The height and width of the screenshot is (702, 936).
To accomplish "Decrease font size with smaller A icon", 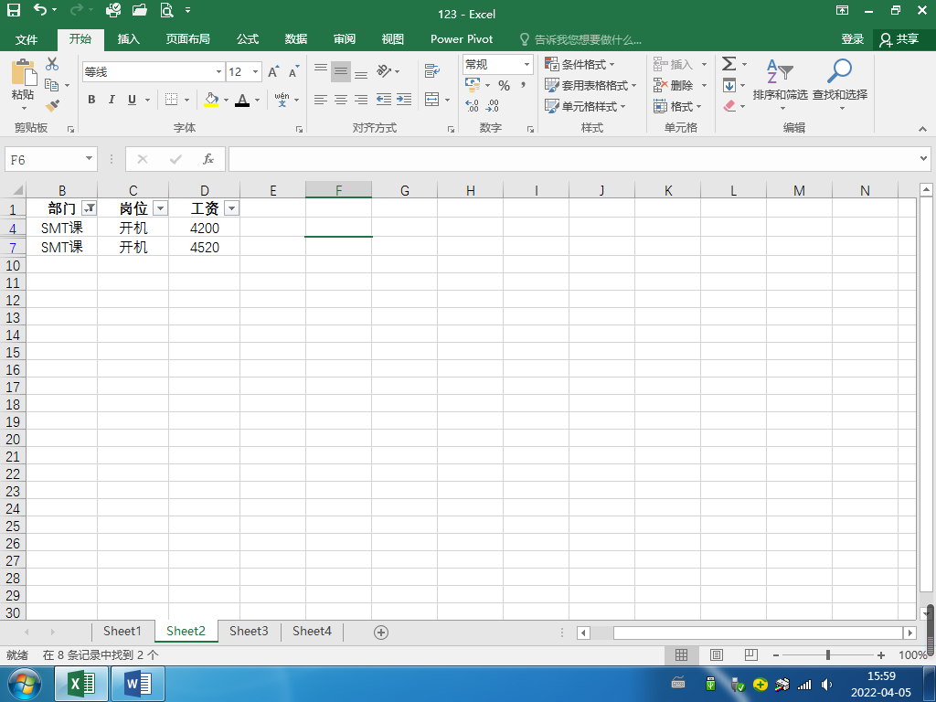I will [293, 72].
